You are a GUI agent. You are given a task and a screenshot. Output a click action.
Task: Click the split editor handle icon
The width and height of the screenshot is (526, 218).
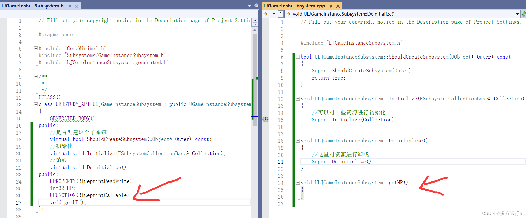255,22
